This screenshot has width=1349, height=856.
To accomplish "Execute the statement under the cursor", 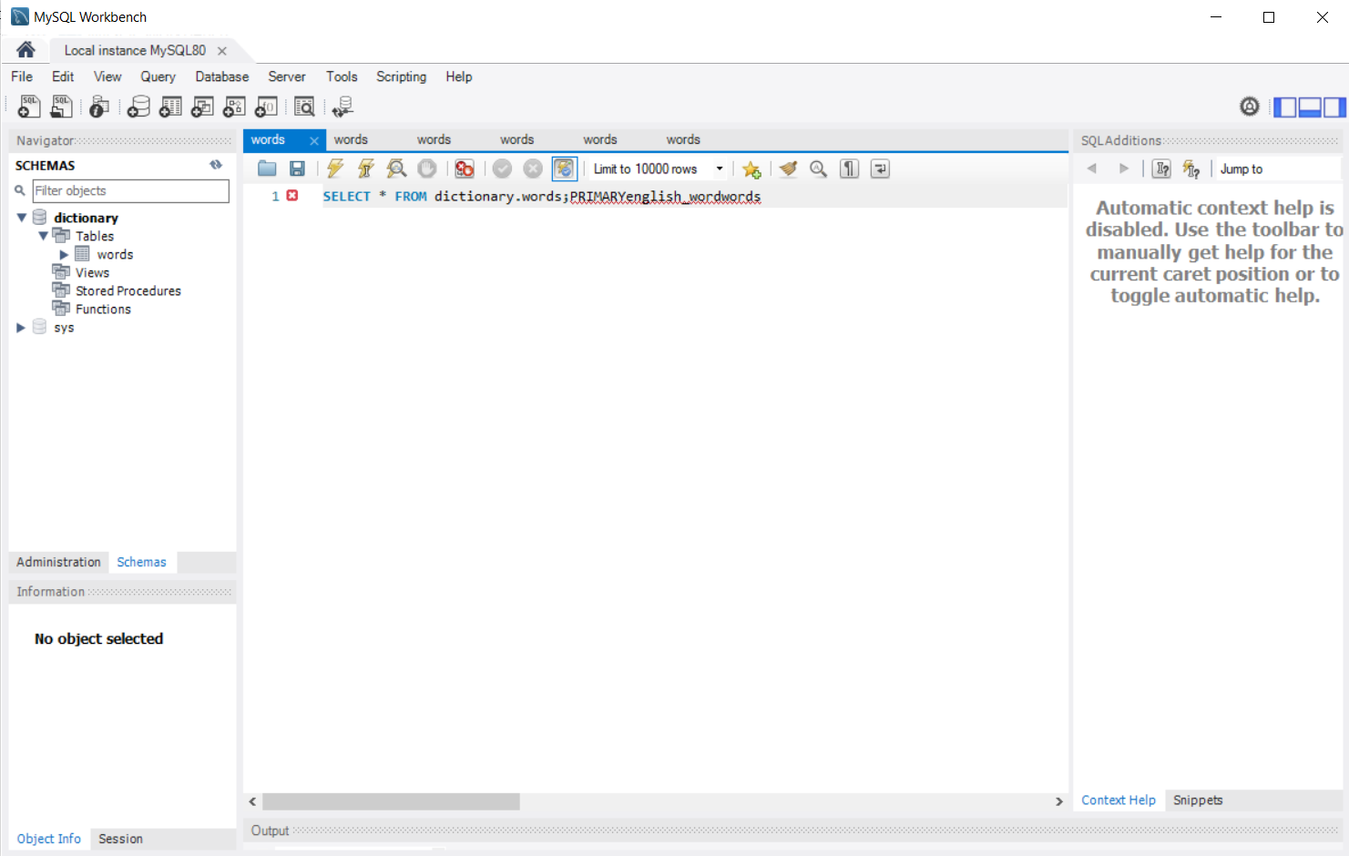I will [365, 168].
